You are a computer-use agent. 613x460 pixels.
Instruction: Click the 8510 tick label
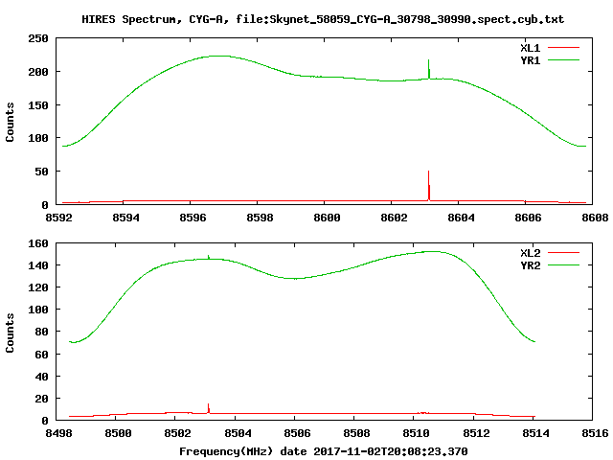click(x=417, y=433)
